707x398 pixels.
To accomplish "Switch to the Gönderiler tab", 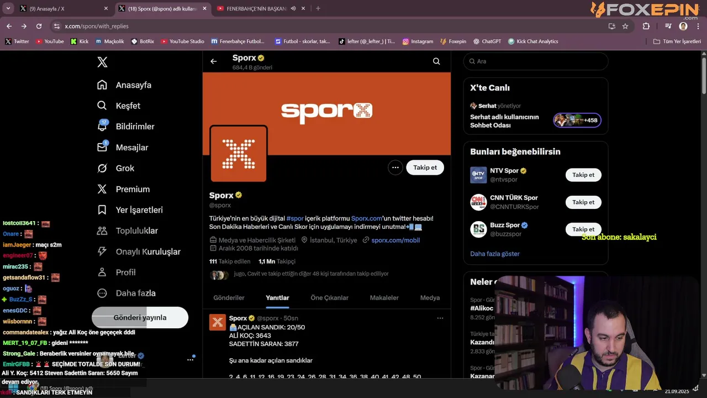I will 229,297.
